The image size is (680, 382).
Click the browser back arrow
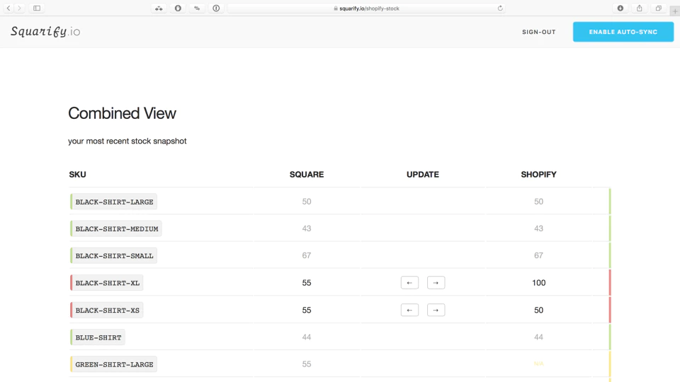[8, 8]
